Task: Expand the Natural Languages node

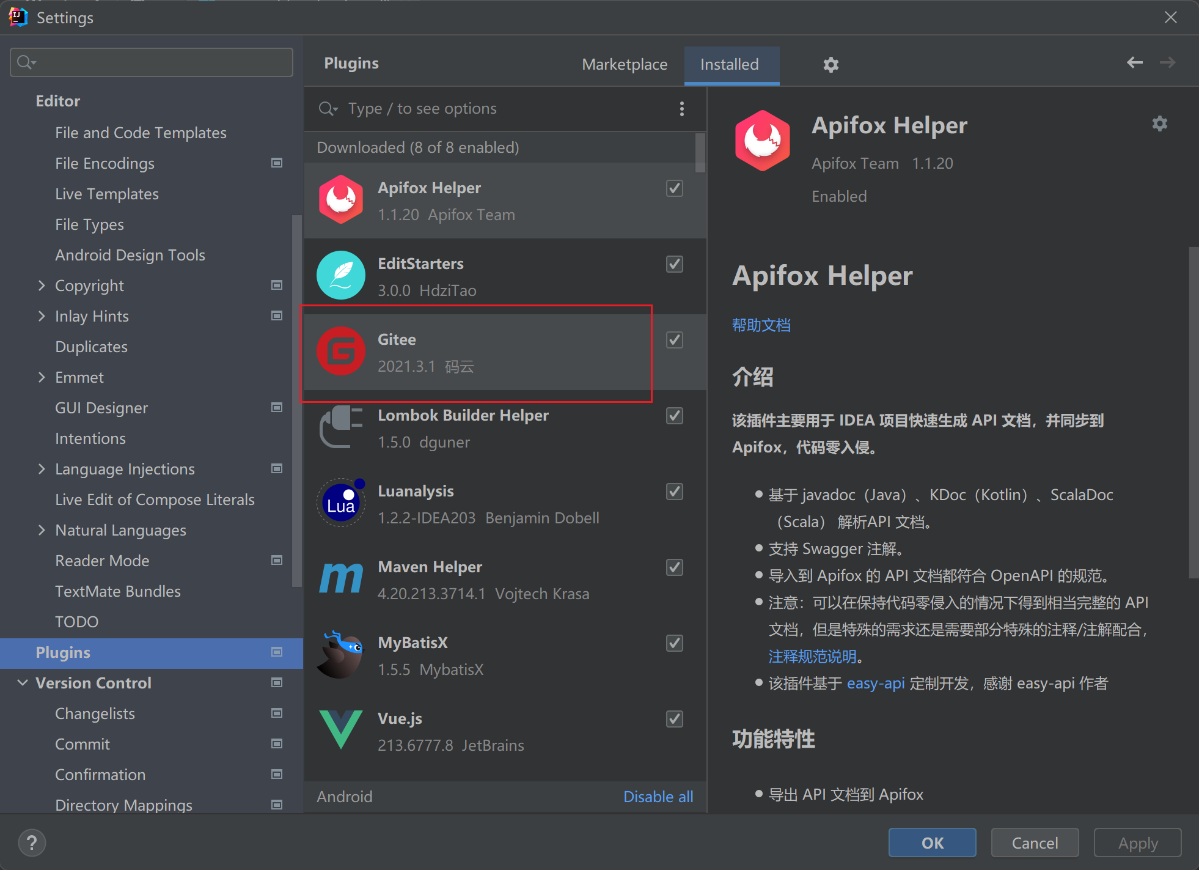Action: click(42, 530)
